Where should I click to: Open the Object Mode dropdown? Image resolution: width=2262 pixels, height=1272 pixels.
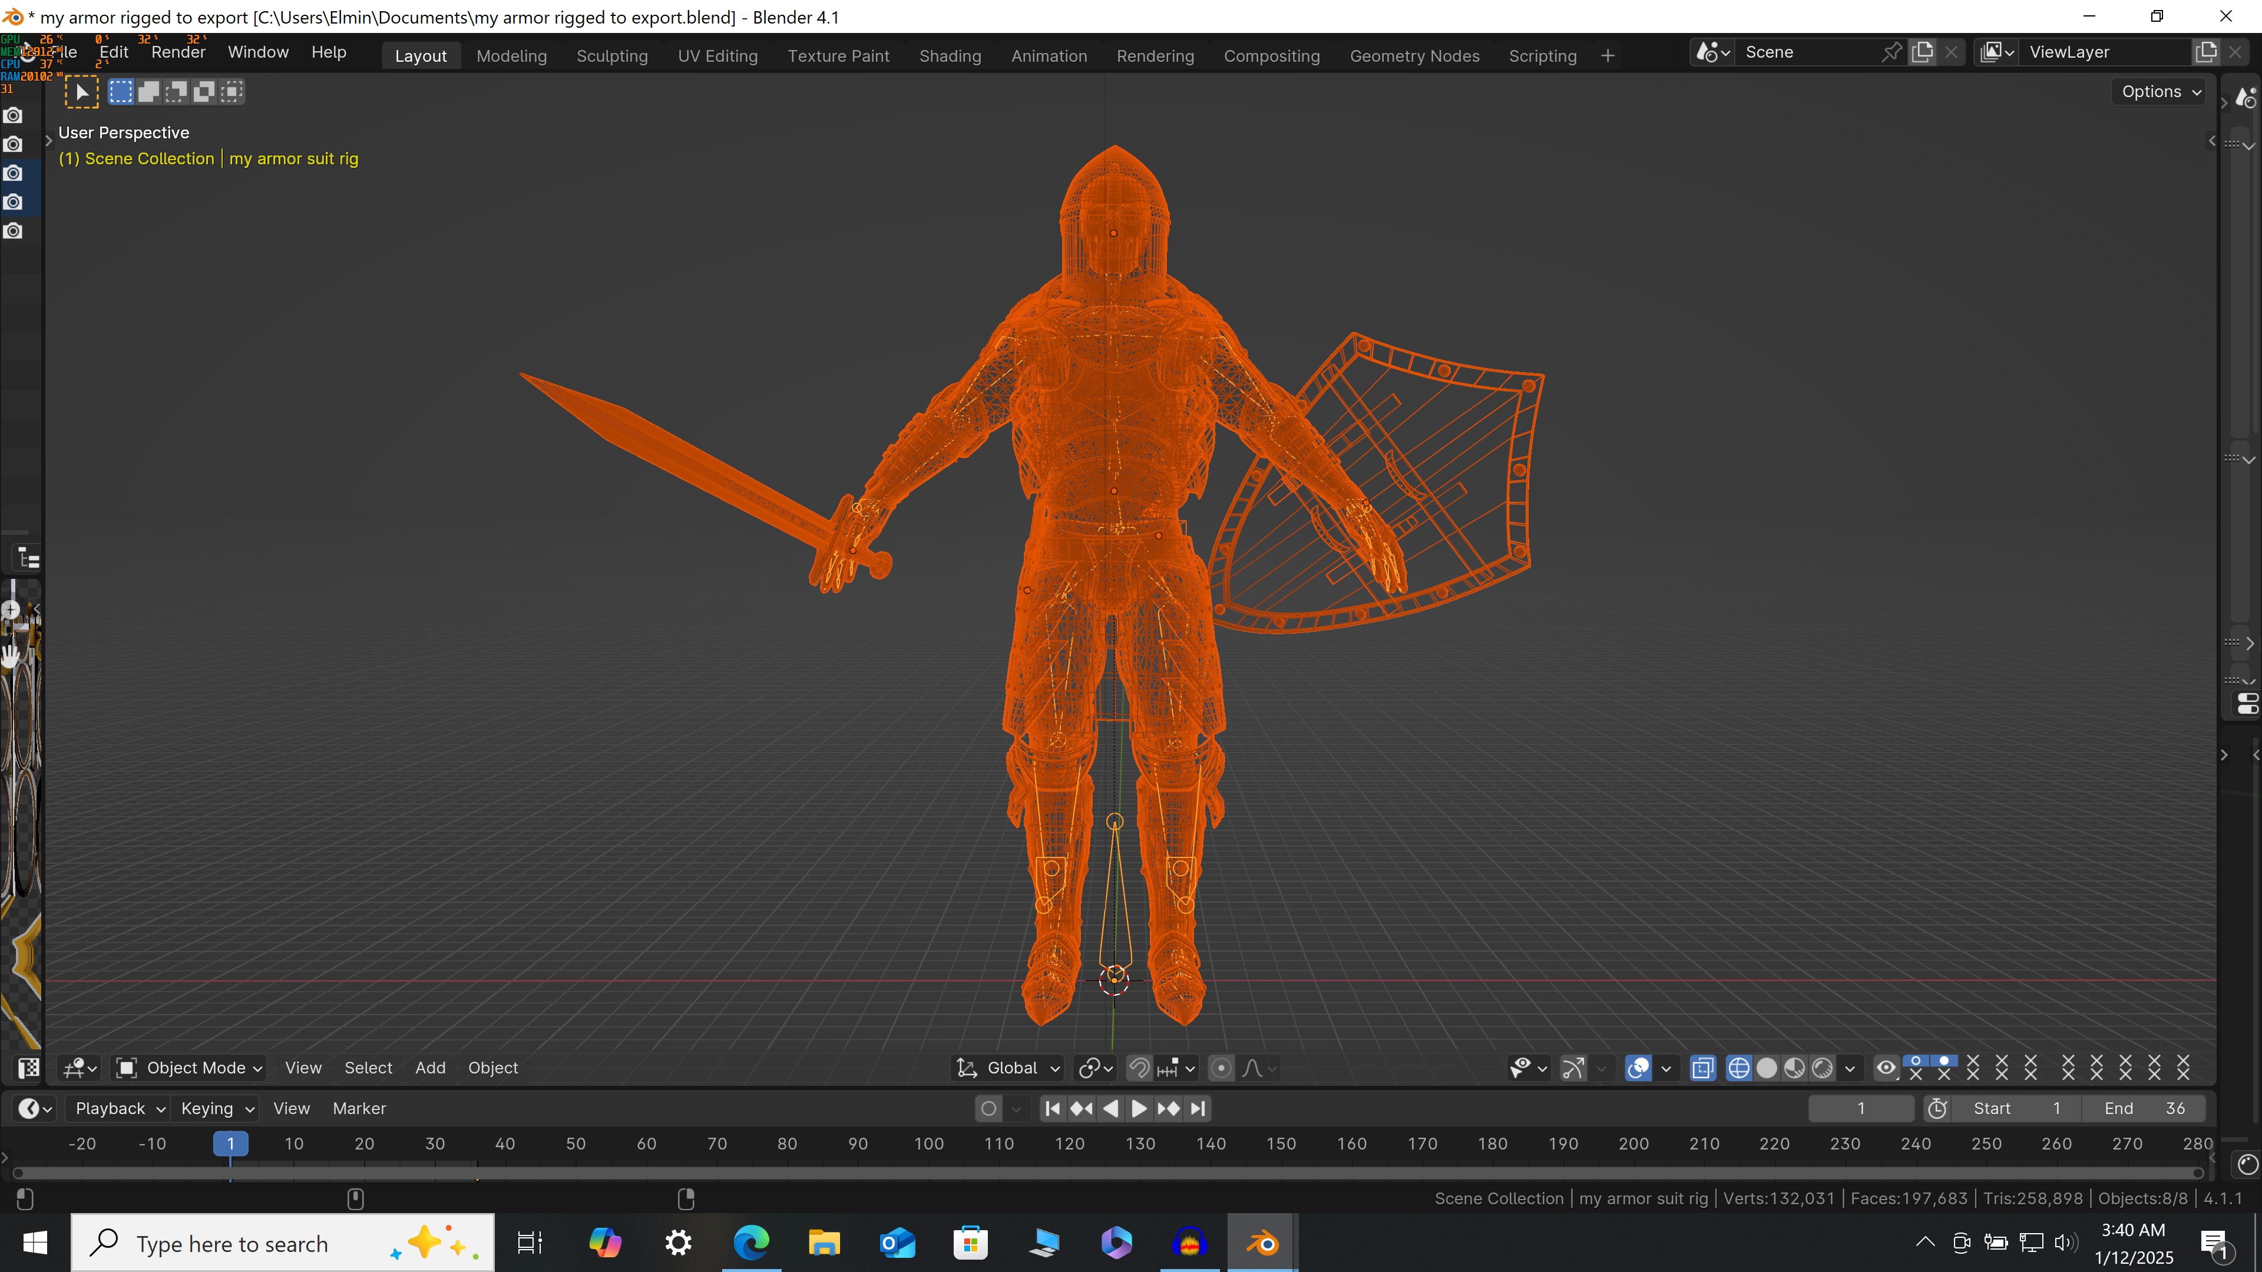tap(190, 1068)
